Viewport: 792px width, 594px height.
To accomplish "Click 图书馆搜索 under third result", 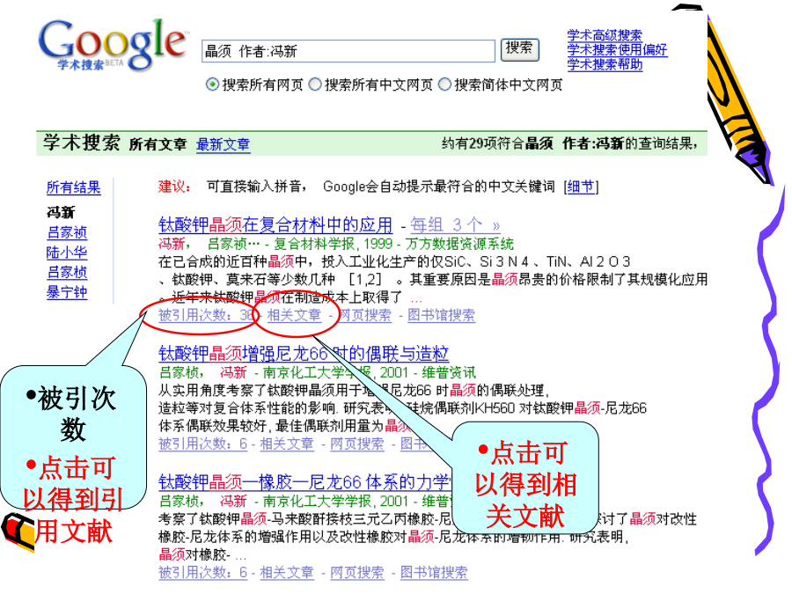I will 434,572.
